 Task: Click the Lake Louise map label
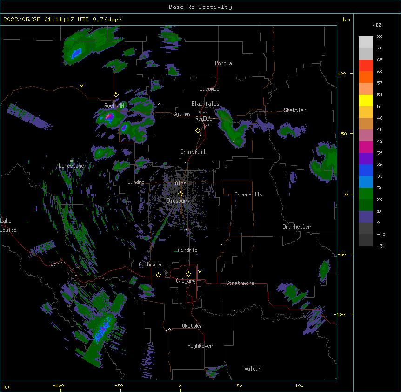click(8, 225)
